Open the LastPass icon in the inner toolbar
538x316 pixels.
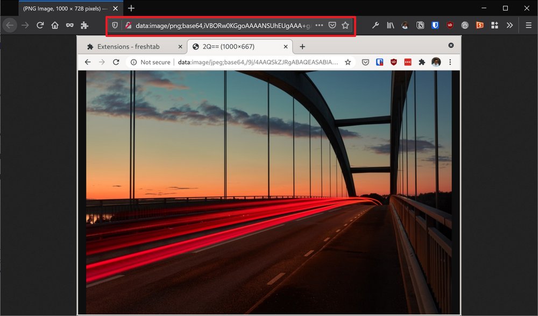(x=408, y=62)
